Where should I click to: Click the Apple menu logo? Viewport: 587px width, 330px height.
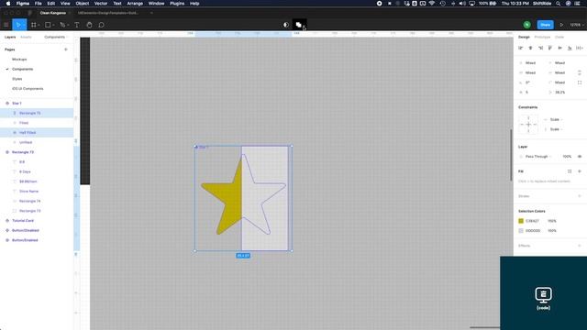(8, 4)
